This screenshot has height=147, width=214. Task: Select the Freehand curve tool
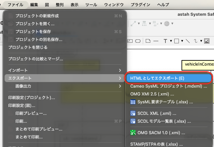point(196,41)
